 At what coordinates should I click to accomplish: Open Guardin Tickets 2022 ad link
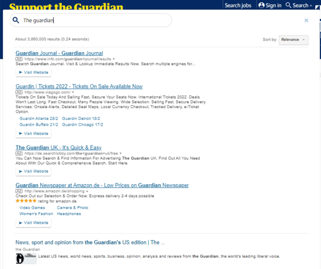click(x=79, y=86)
